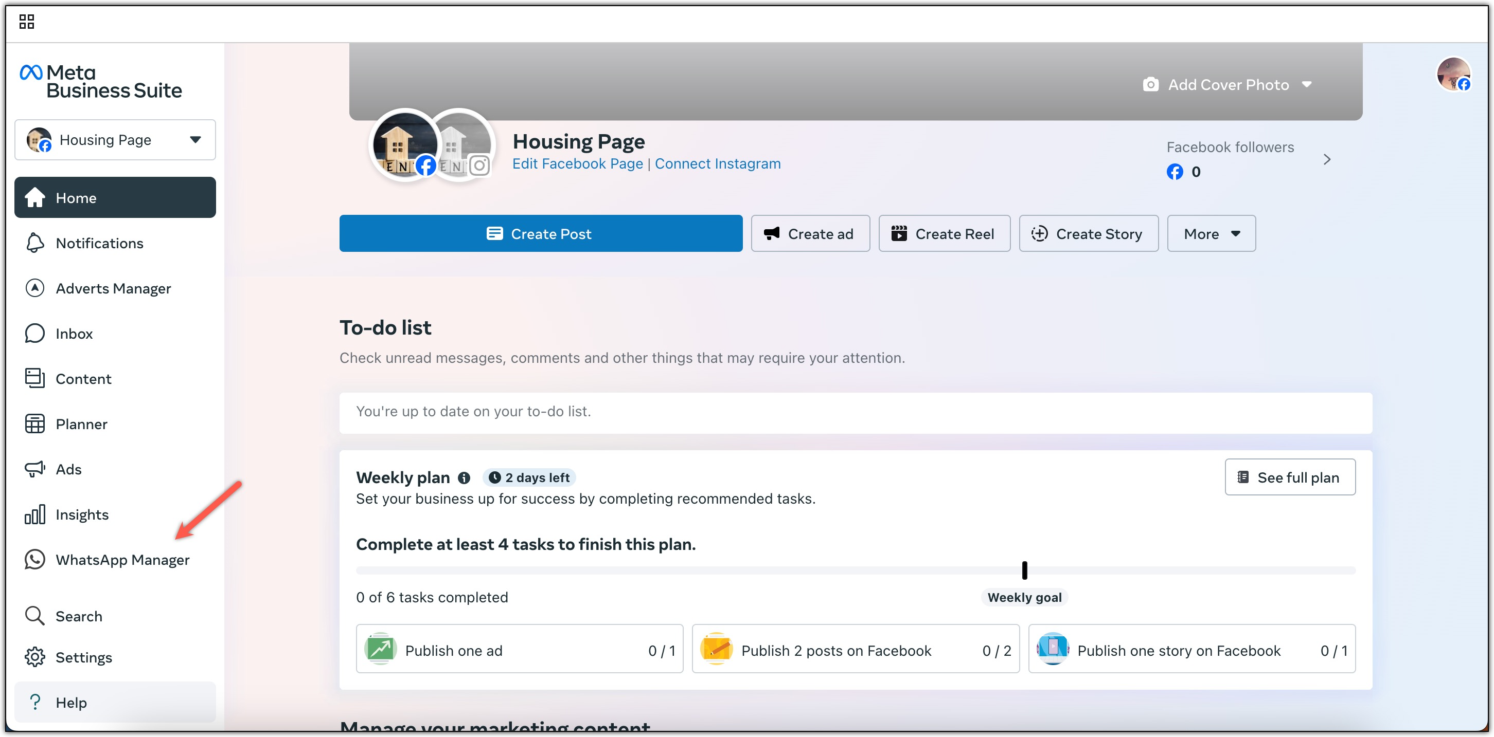Click the Facebook page profile picture
This screenshot has height=737, width=1494.
tap(405, 145)
